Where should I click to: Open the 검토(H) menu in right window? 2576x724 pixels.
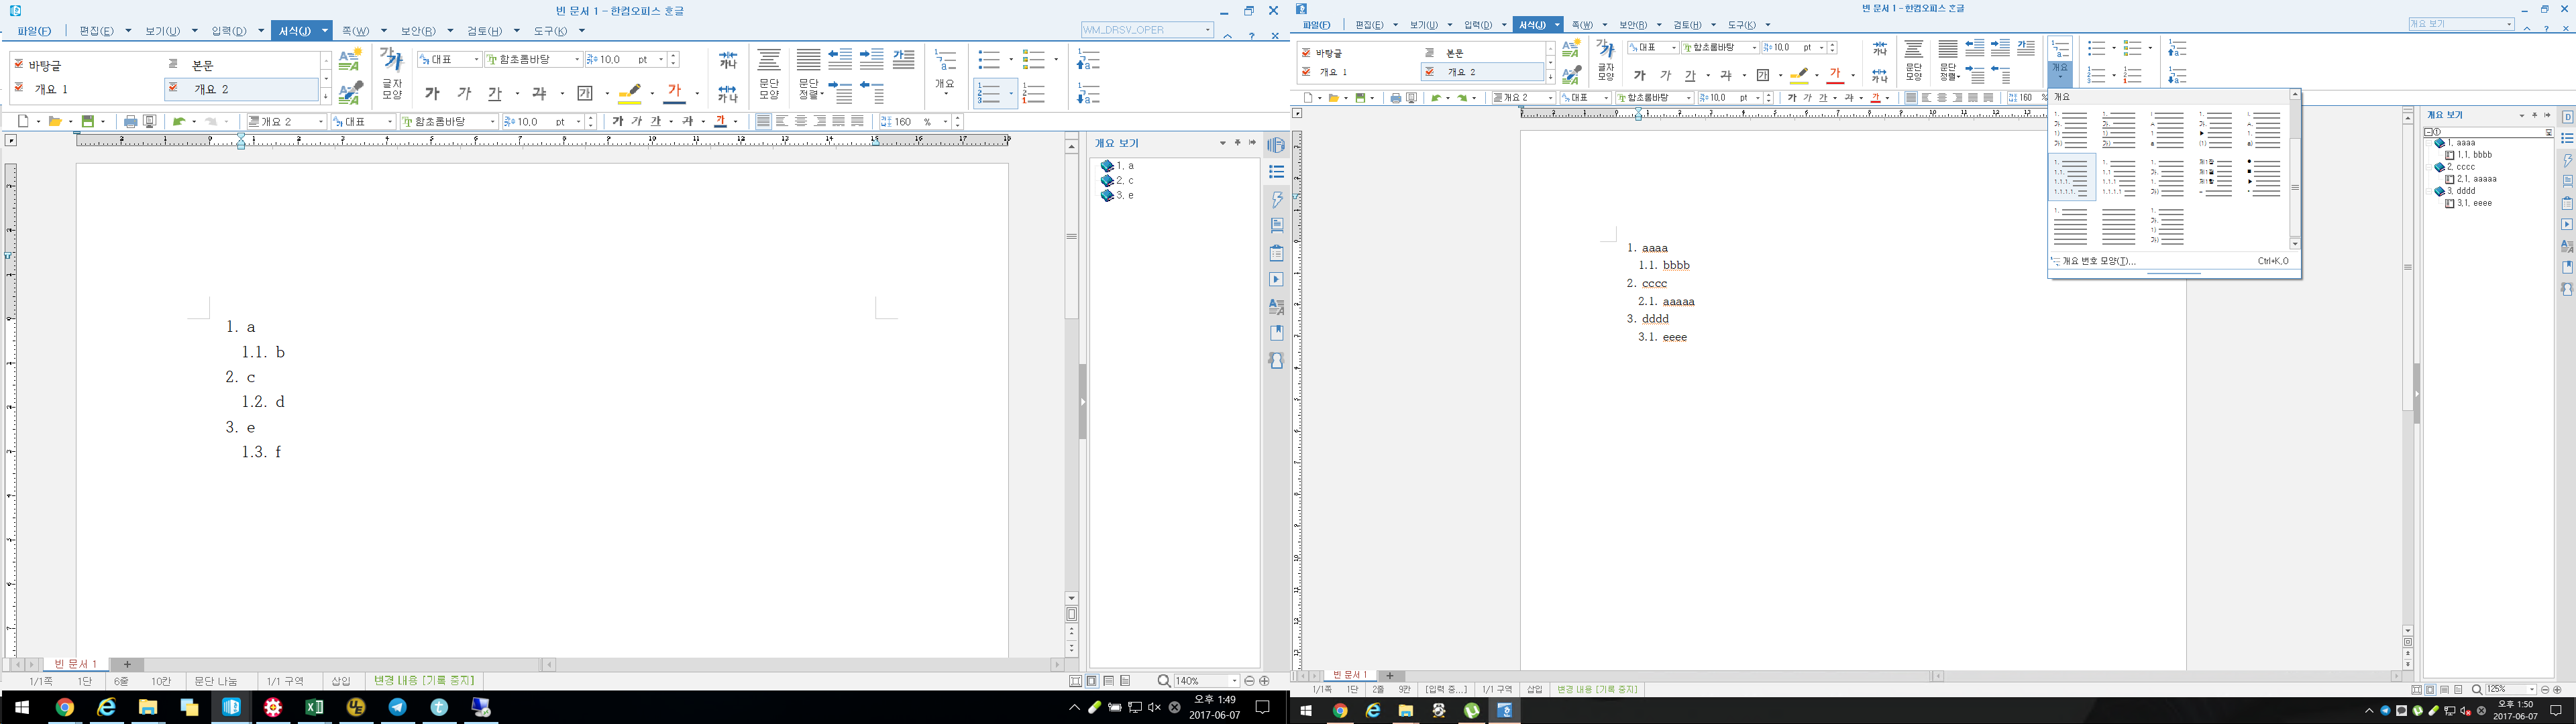1687,25
